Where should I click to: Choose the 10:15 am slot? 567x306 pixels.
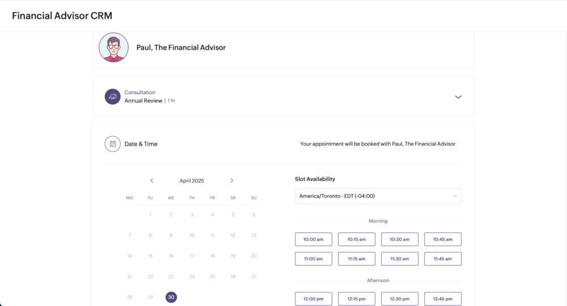[x=356, y=239]
